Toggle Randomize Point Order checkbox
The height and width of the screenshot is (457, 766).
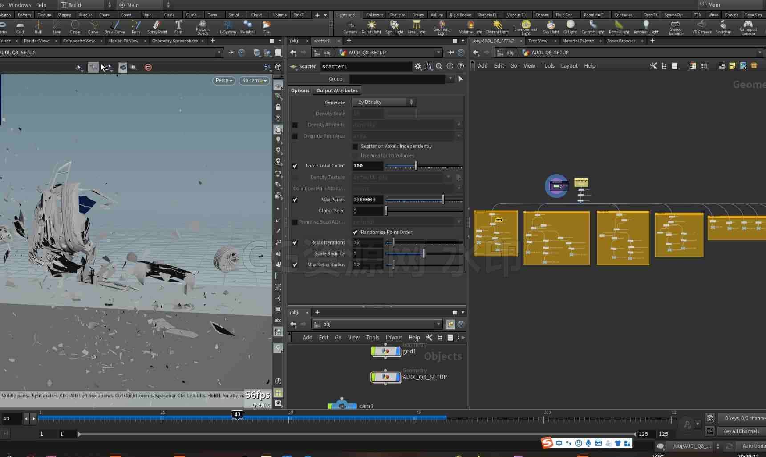coord(355,233)
